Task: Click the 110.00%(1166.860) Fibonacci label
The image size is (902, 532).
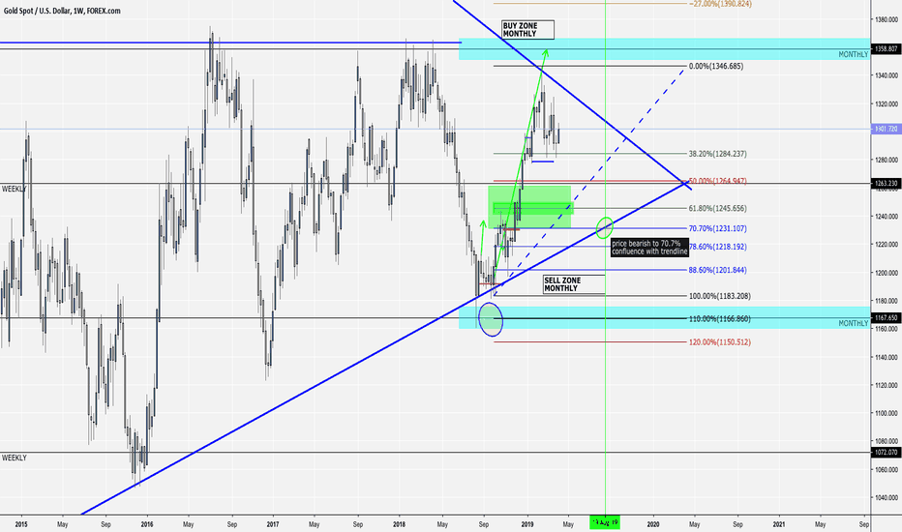Action: (x=719, y=318)
